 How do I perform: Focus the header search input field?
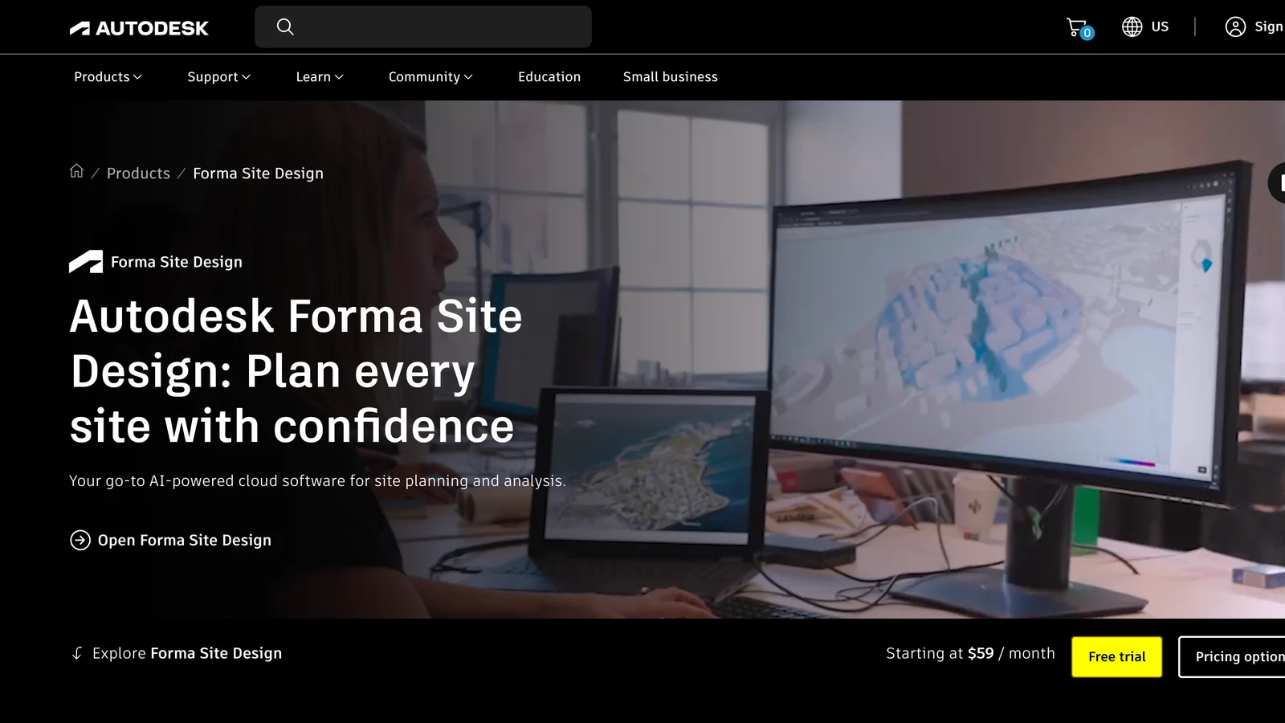tap(423, 27)
